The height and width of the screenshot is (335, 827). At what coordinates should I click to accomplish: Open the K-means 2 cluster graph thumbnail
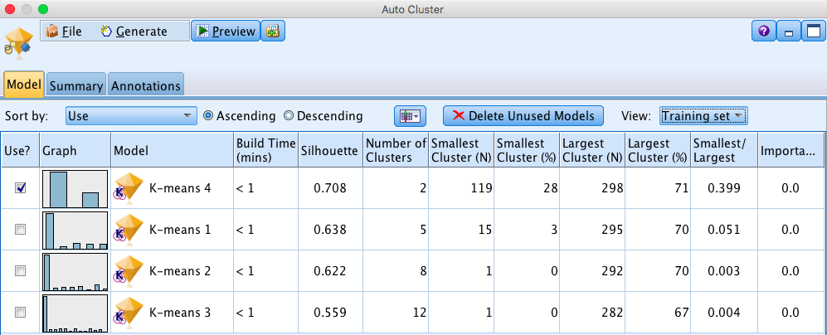[75, 271]
